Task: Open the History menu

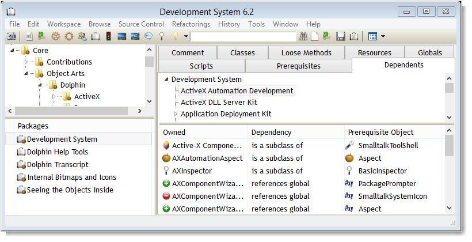Action: (229, 24)
